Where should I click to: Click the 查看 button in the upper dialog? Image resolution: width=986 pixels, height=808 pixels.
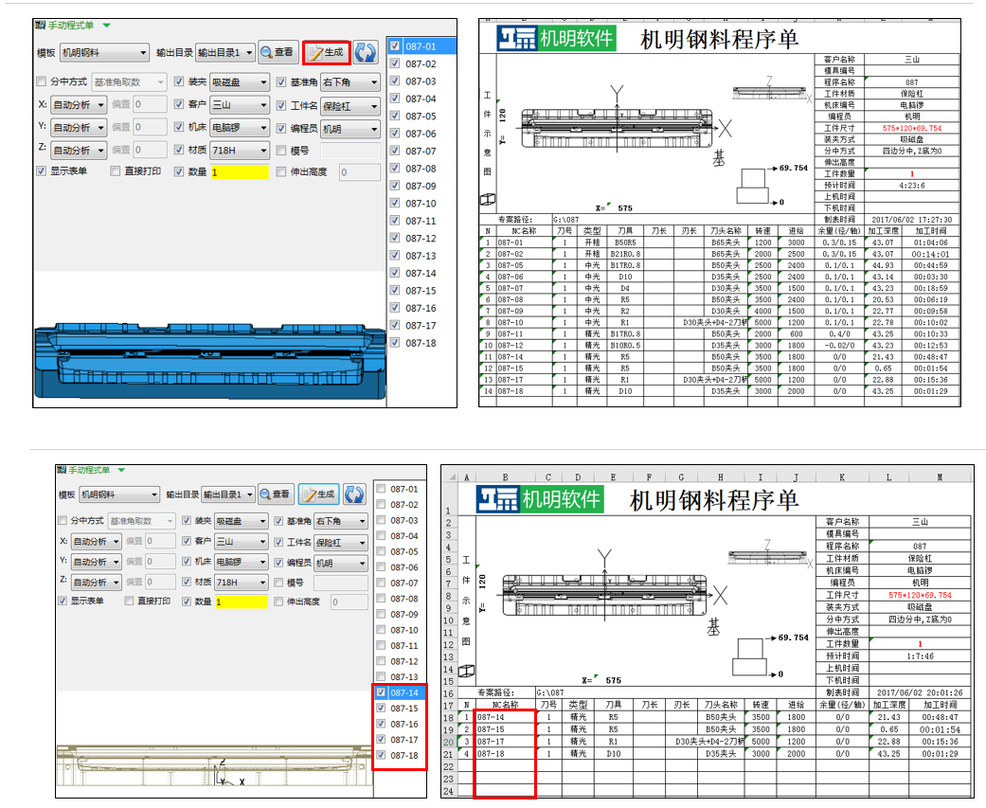point(278,52)
